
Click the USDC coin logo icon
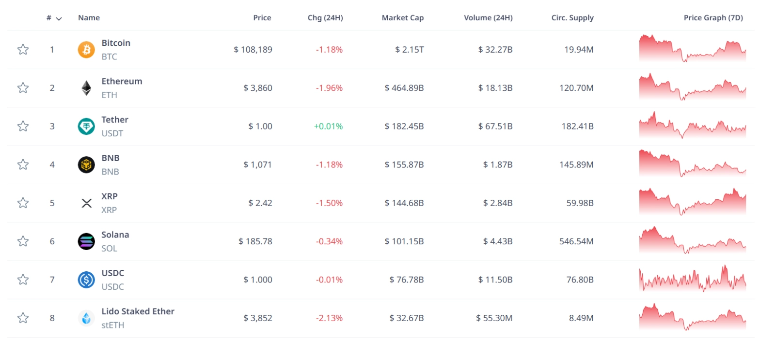(x=86, y=280)
